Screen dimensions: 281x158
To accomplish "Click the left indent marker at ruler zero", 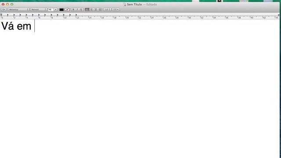I will (1, 14).
